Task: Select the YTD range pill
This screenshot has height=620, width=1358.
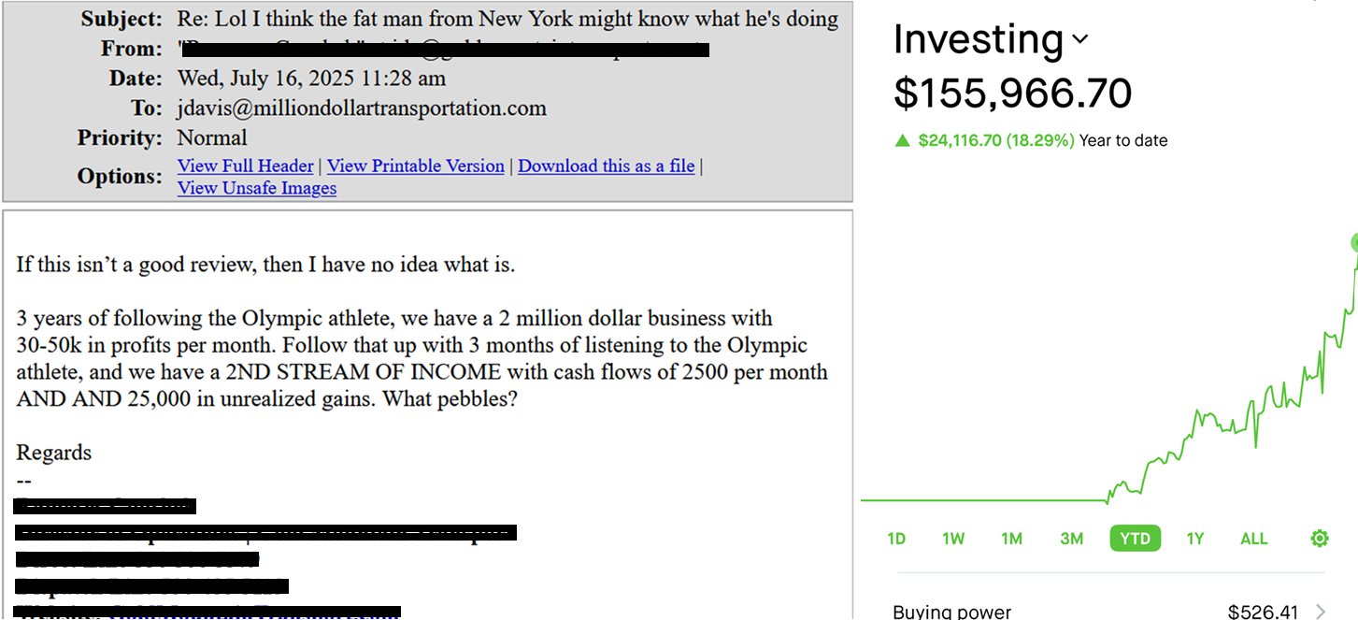Action: [1135, 538]
